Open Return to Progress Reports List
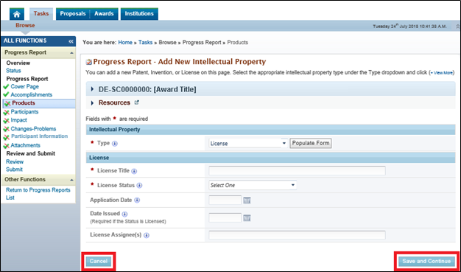Screen dimensions: 461x272 click(x=38, y=194)
